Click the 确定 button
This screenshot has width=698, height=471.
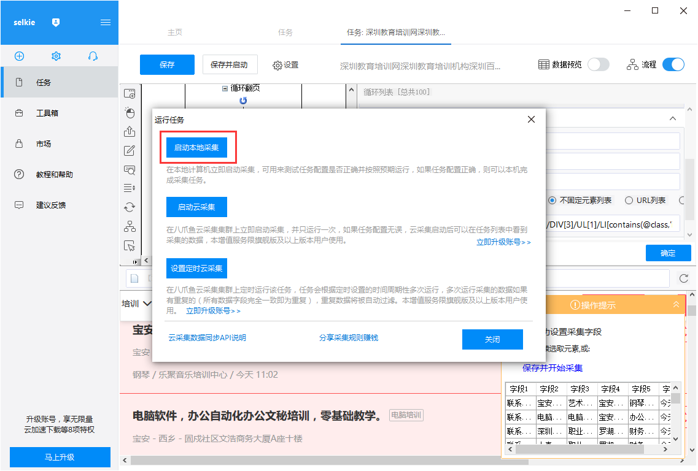tap(668, 253)
